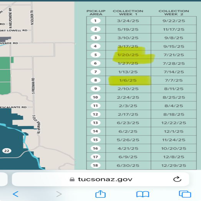This screenshot has height=201, width=201.
Task: Select pick-up area 11 circle
Action: (95, 106)
